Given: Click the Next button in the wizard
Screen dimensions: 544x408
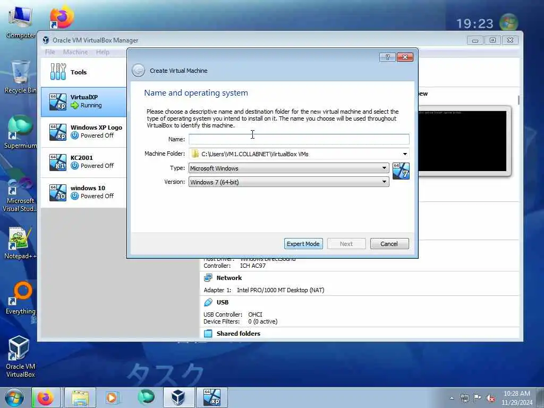Looking at the screenshot, I should pyautogui.click(x=346, y=243).
